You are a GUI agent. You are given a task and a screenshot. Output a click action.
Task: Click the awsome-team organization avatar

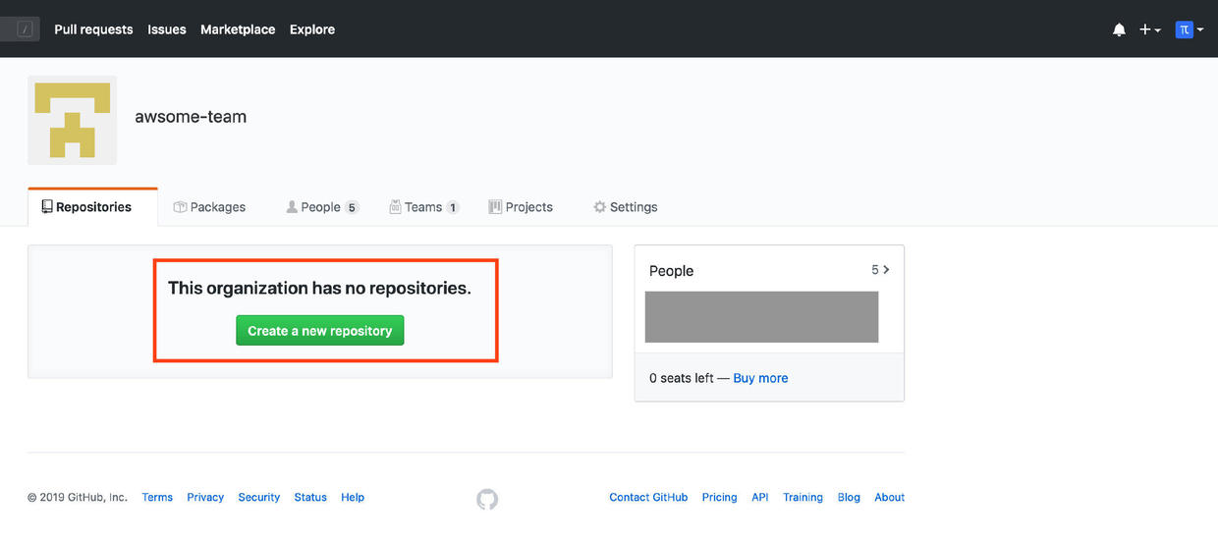[72, 120]
